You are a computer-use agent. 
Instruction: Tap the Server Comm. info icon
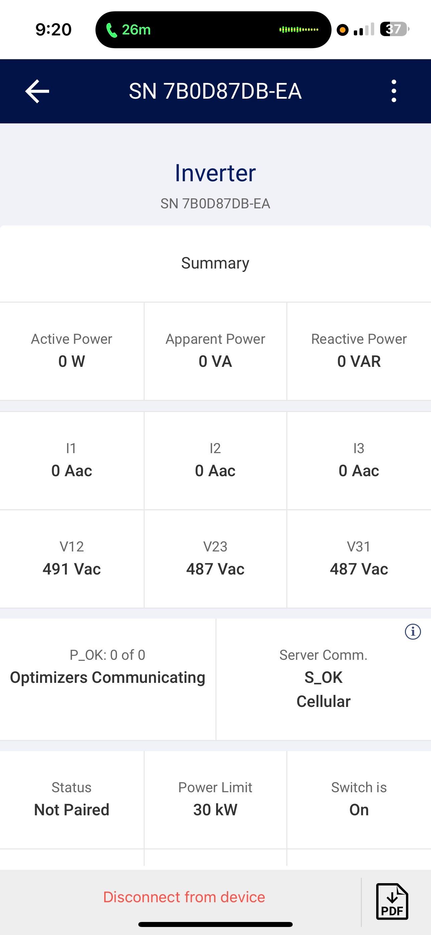pos(413,632)
